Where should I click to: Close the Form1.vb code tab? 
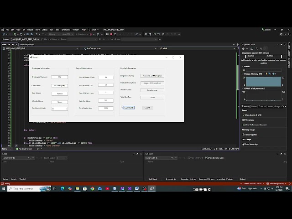click(x=16, y=45)
